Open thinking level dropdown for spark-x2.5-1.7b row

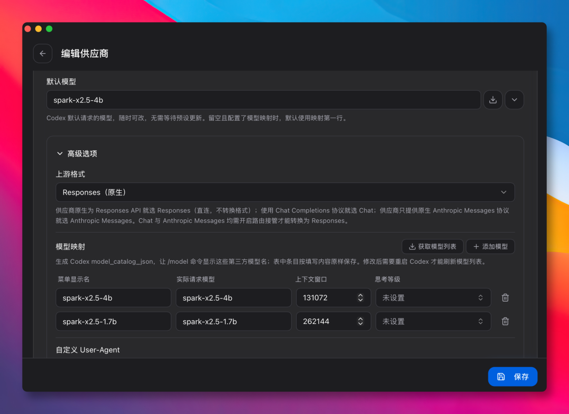pyautogui.click(x=433, y=321)
